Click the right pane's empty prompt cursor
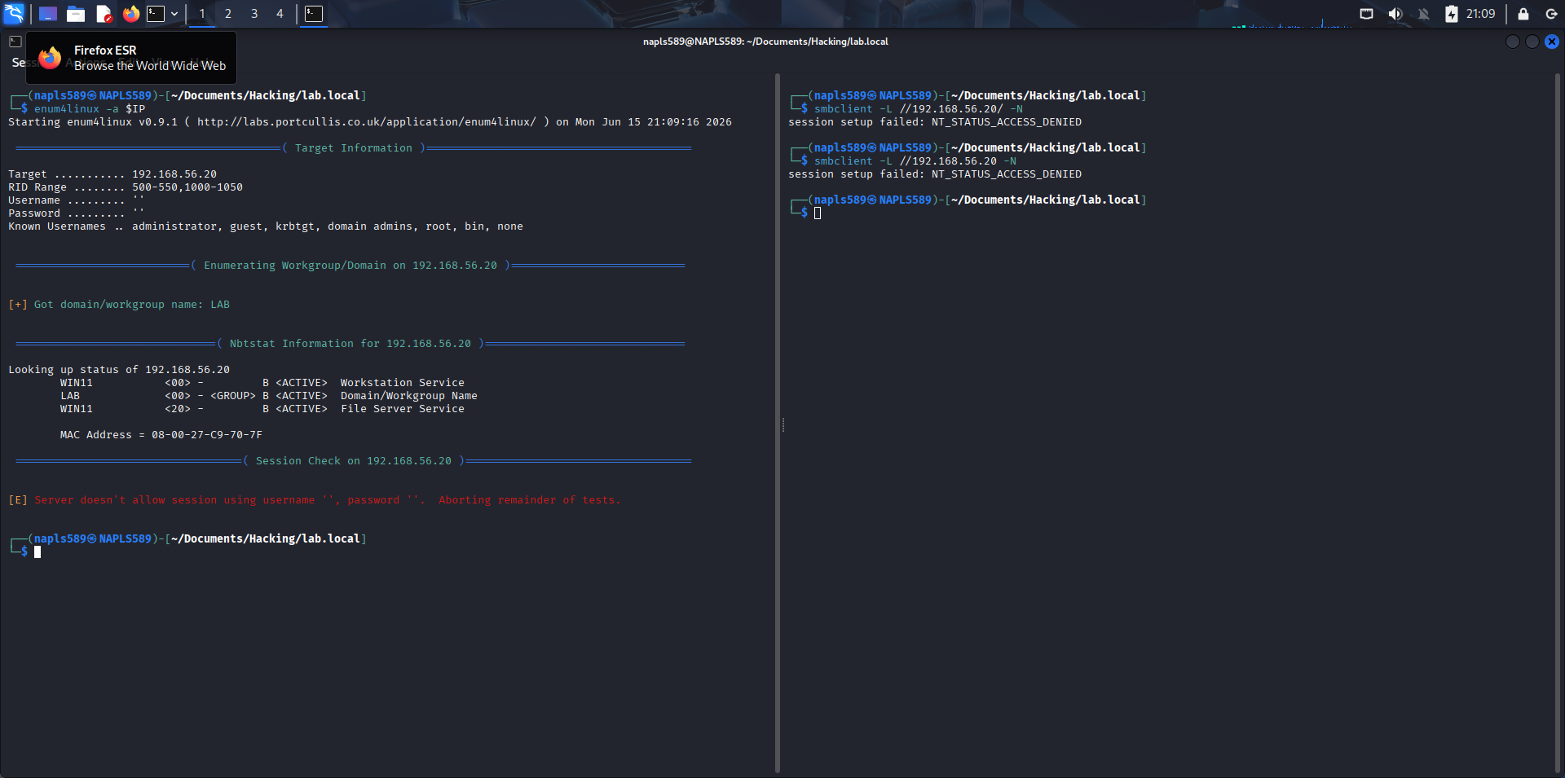Image resolution: width=1565 pixels, height=778 pixels. [x=818, y=213]
